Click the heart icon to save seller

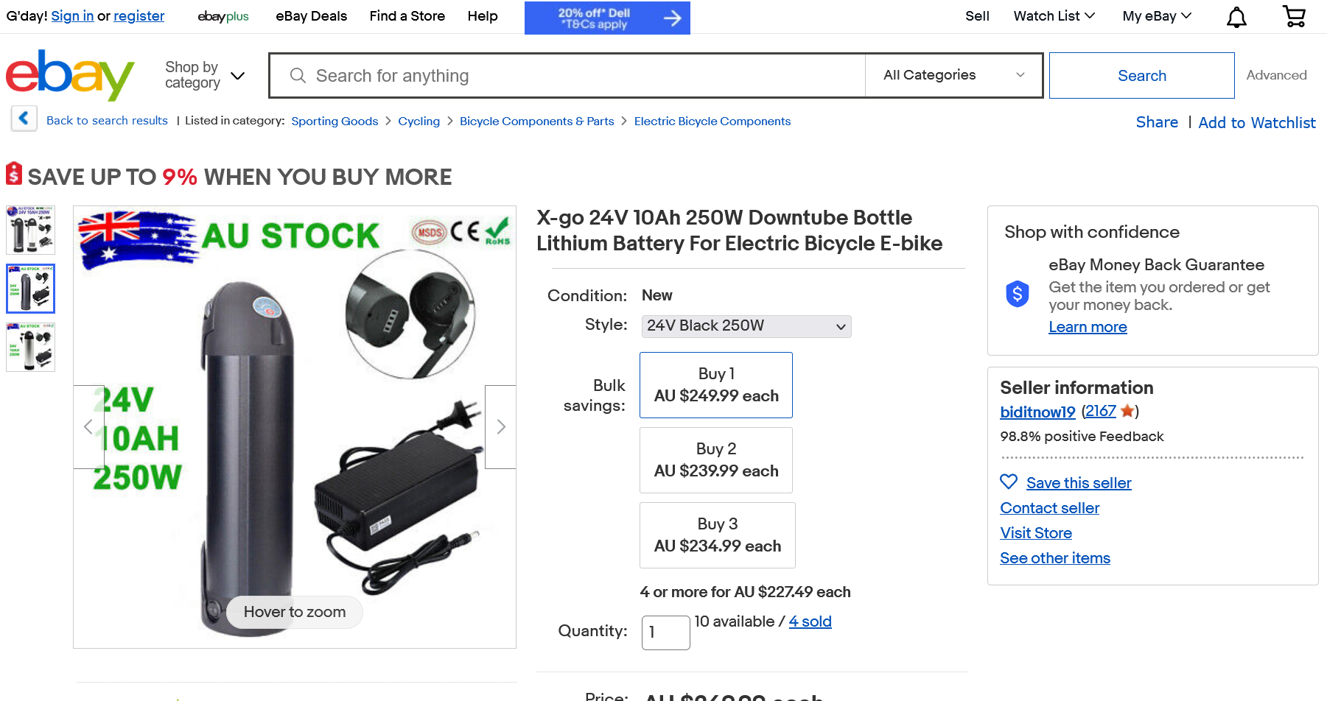point(1009,482)
